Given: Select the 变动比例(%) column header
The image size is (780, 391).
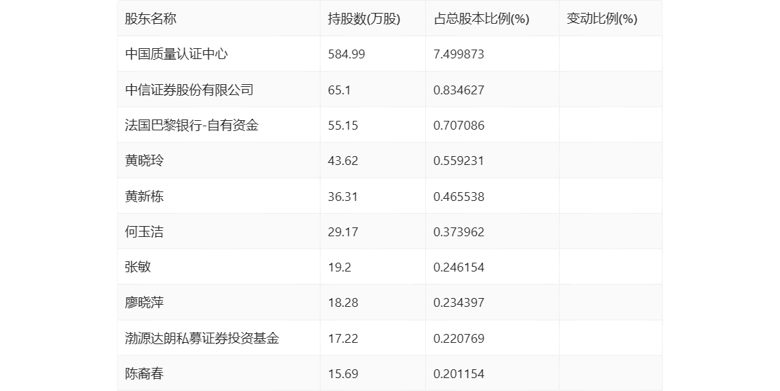Looking at the screenshot, I should coord(602,19).
